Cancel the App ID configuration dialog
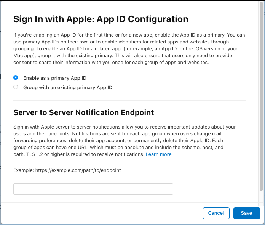The width and height of the screenshot is (265, 225). click(216, 213)
